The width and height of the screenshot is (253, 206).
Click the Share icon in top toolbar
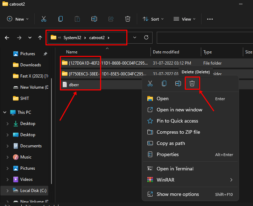pos(111,19)
